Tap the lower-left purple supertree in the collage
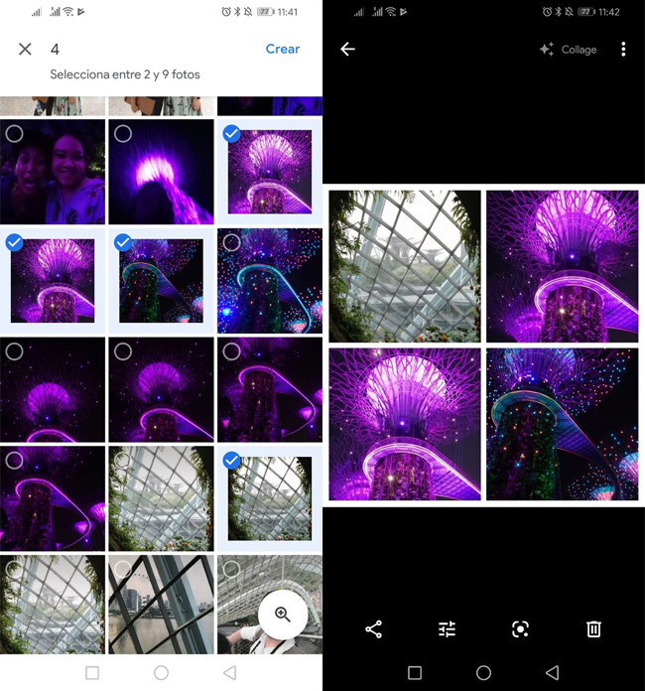 click(x=405, y=424)
